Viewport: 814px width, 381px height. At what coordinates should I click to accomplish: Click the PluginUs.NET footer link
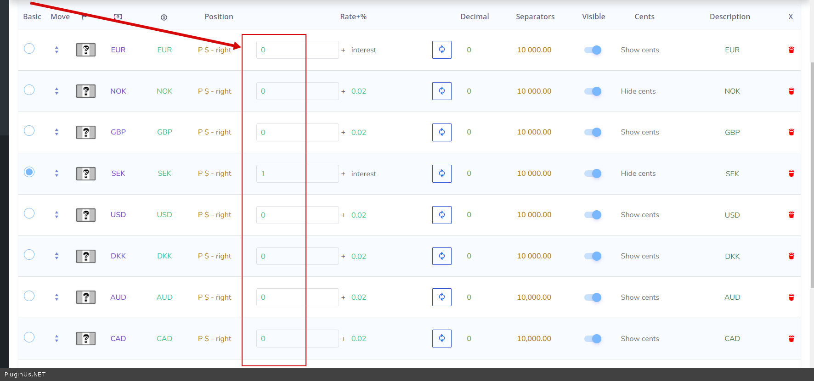[25, 375]
